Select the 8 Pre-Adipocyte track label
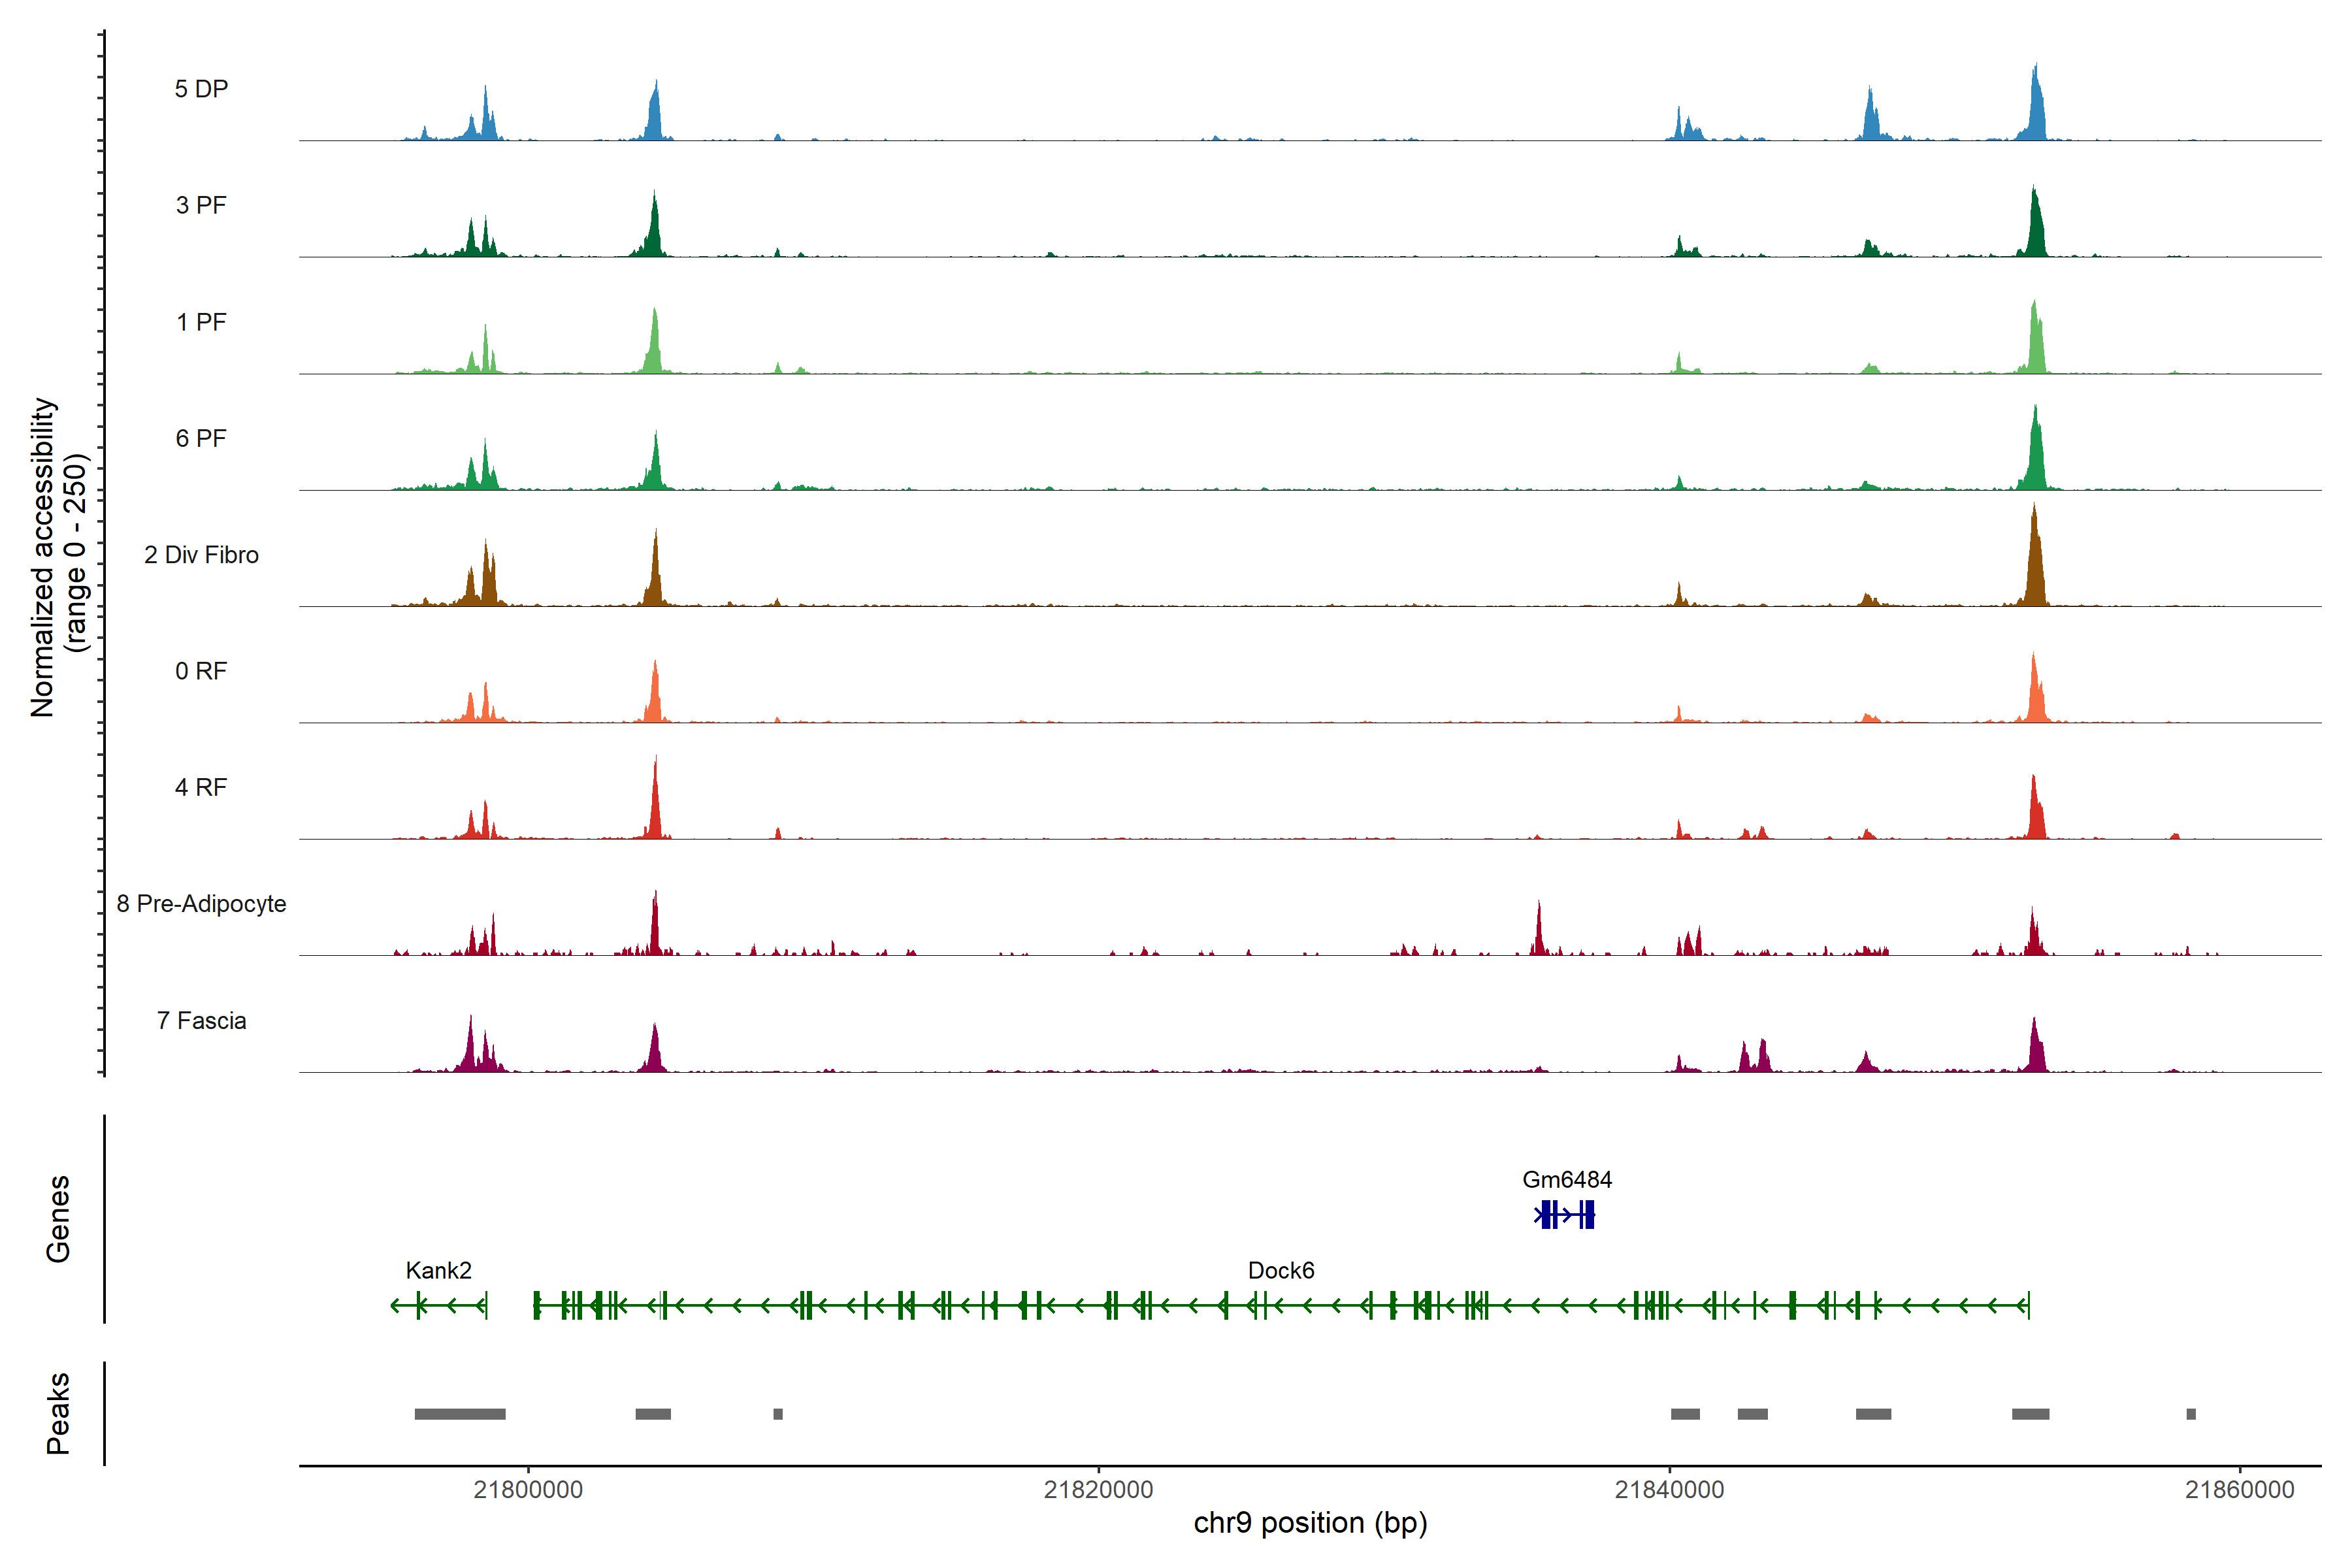 [x=201, y=904]
